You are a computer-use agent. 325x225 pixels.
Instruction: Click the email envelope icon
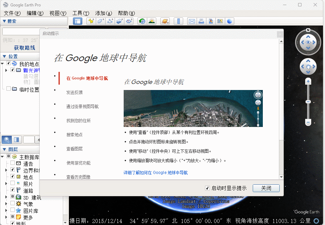pyautogui.click(x=192, y=21)
